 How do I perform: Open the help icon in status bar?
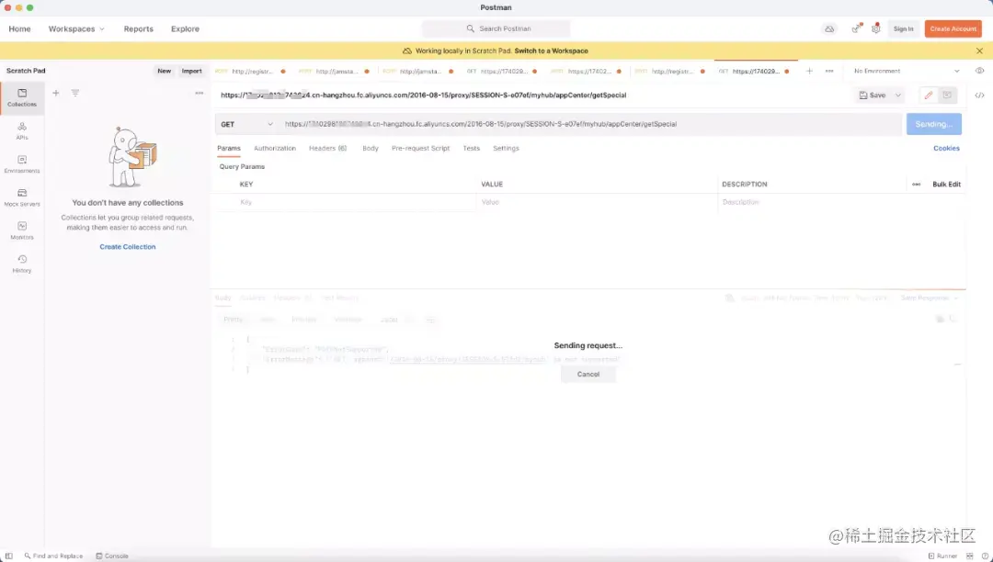tap(985, 556)
